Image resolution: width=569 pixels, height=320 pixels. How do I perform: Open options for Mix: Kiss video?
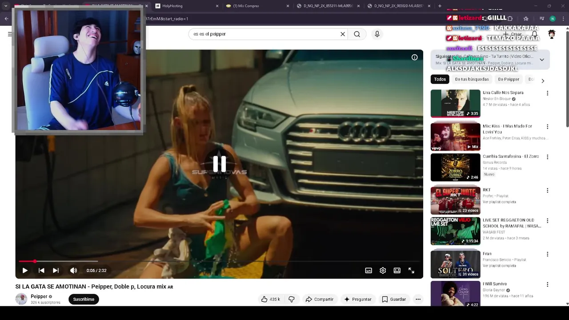547,127
